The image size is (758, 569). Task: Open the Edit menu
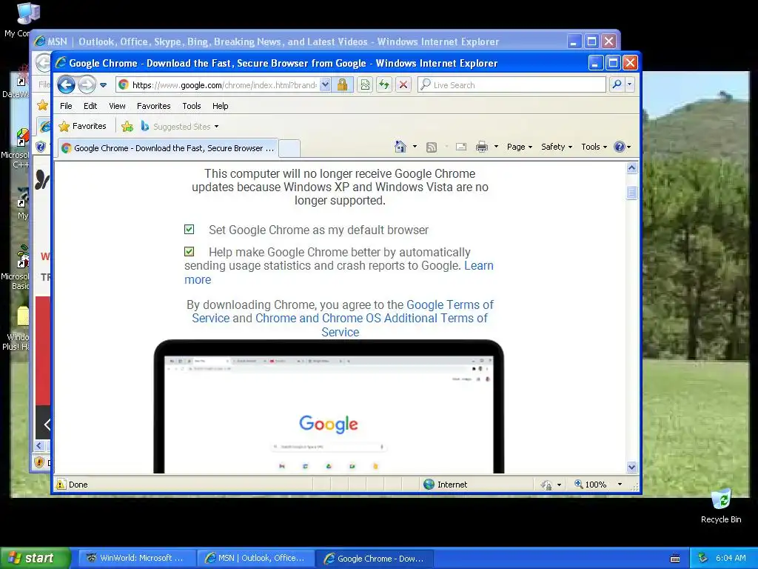(x=90, y=106)
